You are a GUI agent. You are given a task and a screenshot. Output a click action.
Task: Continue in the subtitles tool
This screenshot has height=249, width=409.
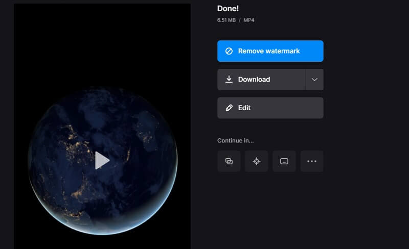click(284, 161)
